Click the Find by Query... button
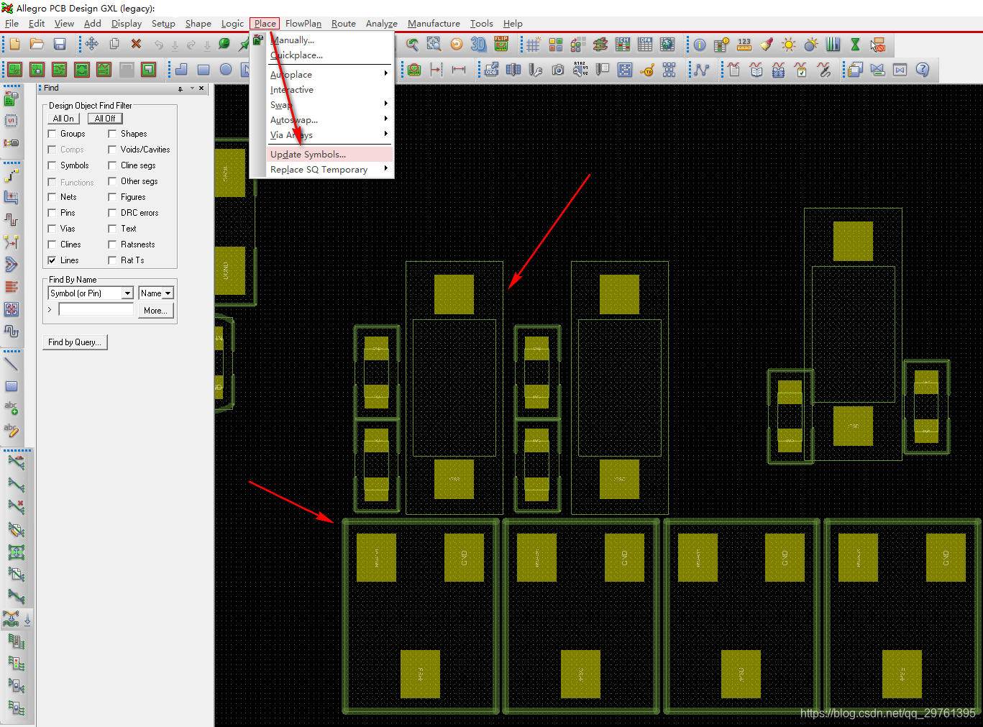Image resolution: width=983 pixels, height=727 pixels. point(75,342)
